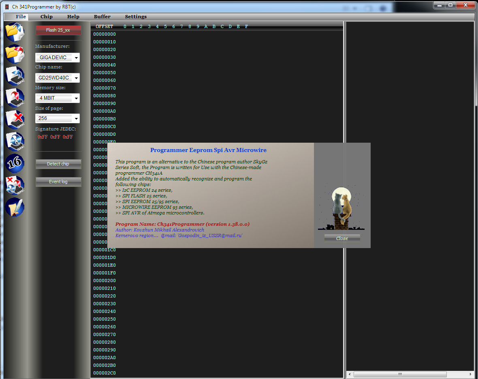Open the Chip menu

click(x=47, y=17)
